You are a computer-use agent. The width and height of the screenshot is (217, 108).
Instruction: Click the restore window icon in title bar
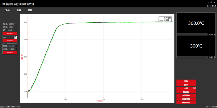tap(211, 2)
